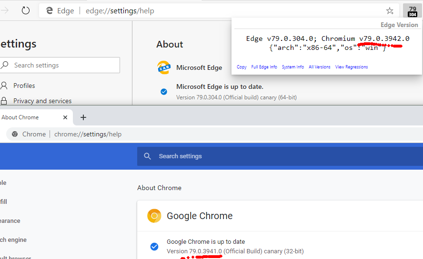Click the 79 304 Edge Version extension icon
The image size is (423, 259).
tap(412, 11)
